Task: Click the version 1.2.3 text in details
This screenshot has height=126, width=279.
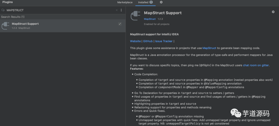Action: [x=160, y=19]
